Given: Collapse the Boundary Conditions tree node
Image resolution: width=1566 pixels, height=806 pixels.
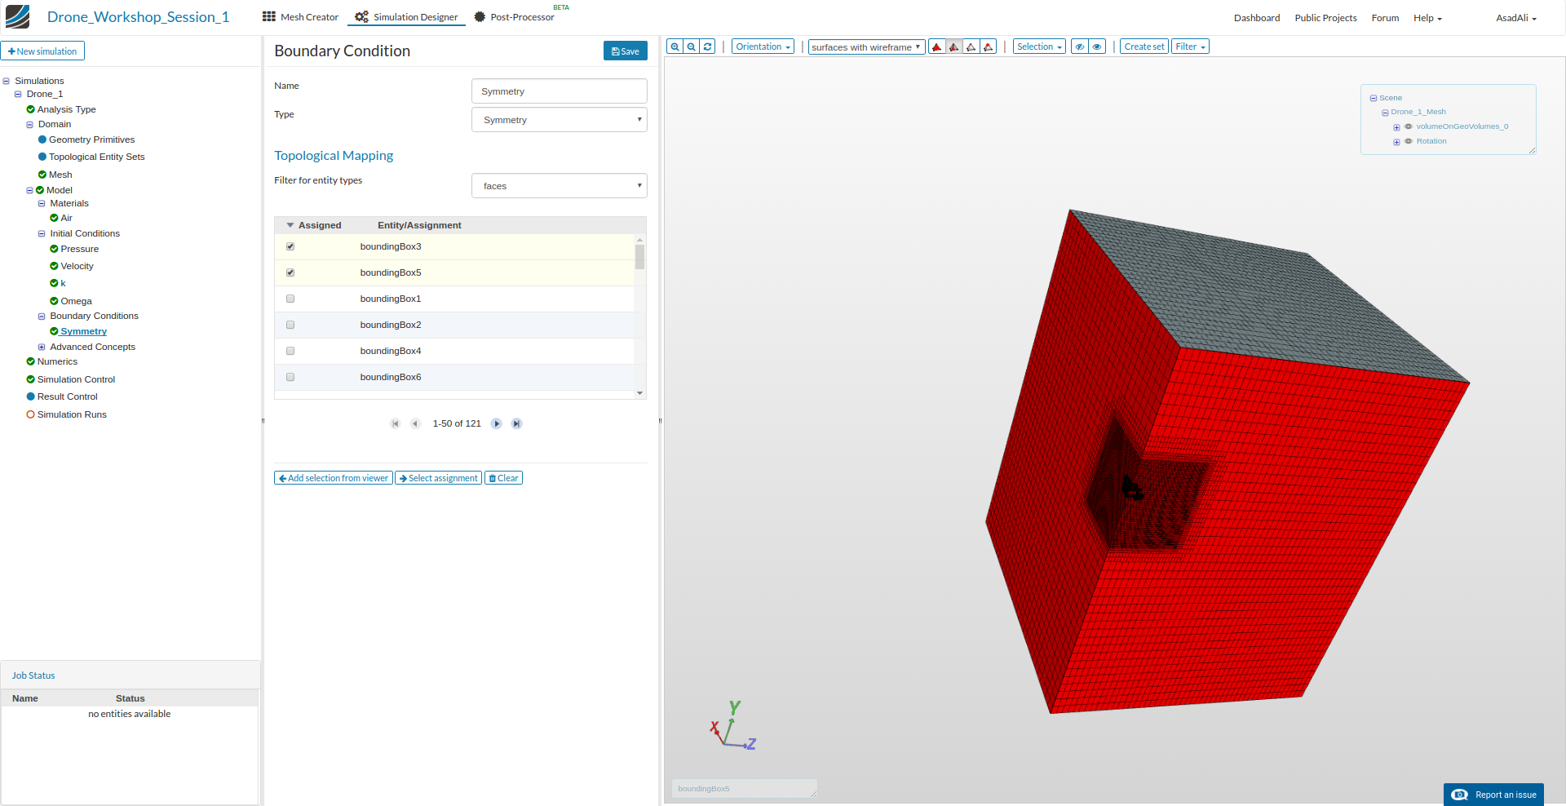Looking at the screenshot, I should 42,316.
